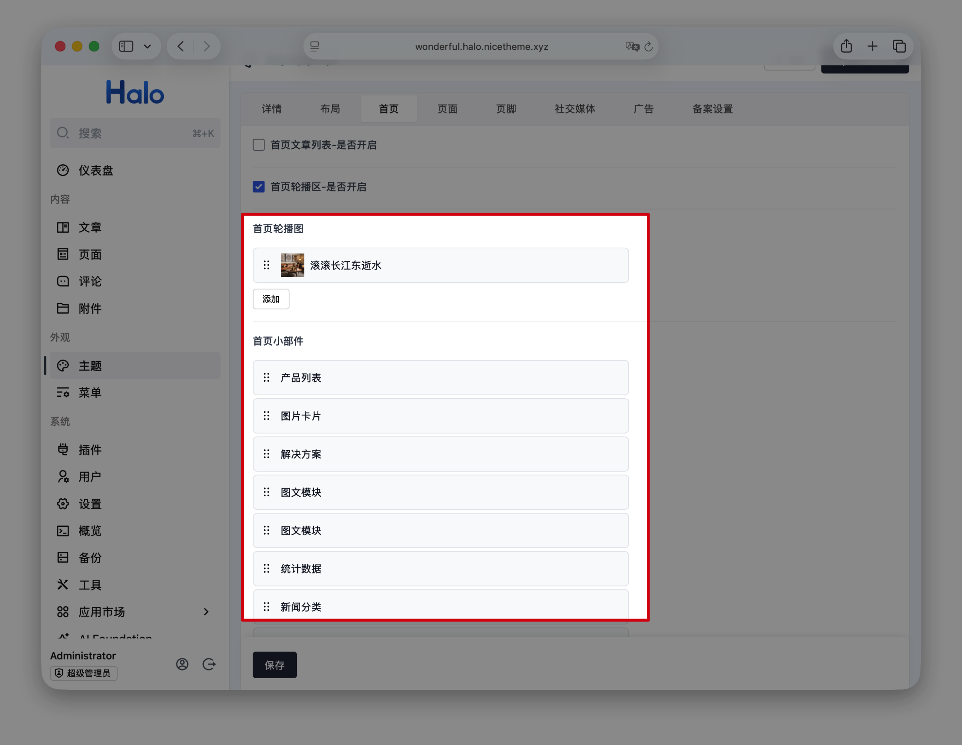Click the 评论 comment icon
Screen dimensions: 962x745
[63, 281]
